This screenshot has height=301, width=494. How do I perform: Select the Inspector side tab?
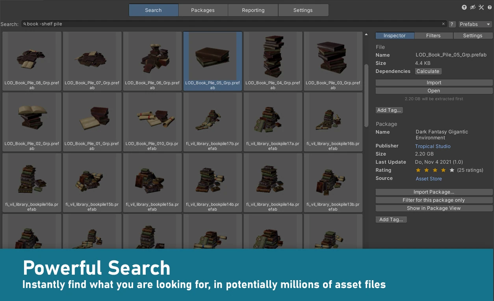pos(395,36)
